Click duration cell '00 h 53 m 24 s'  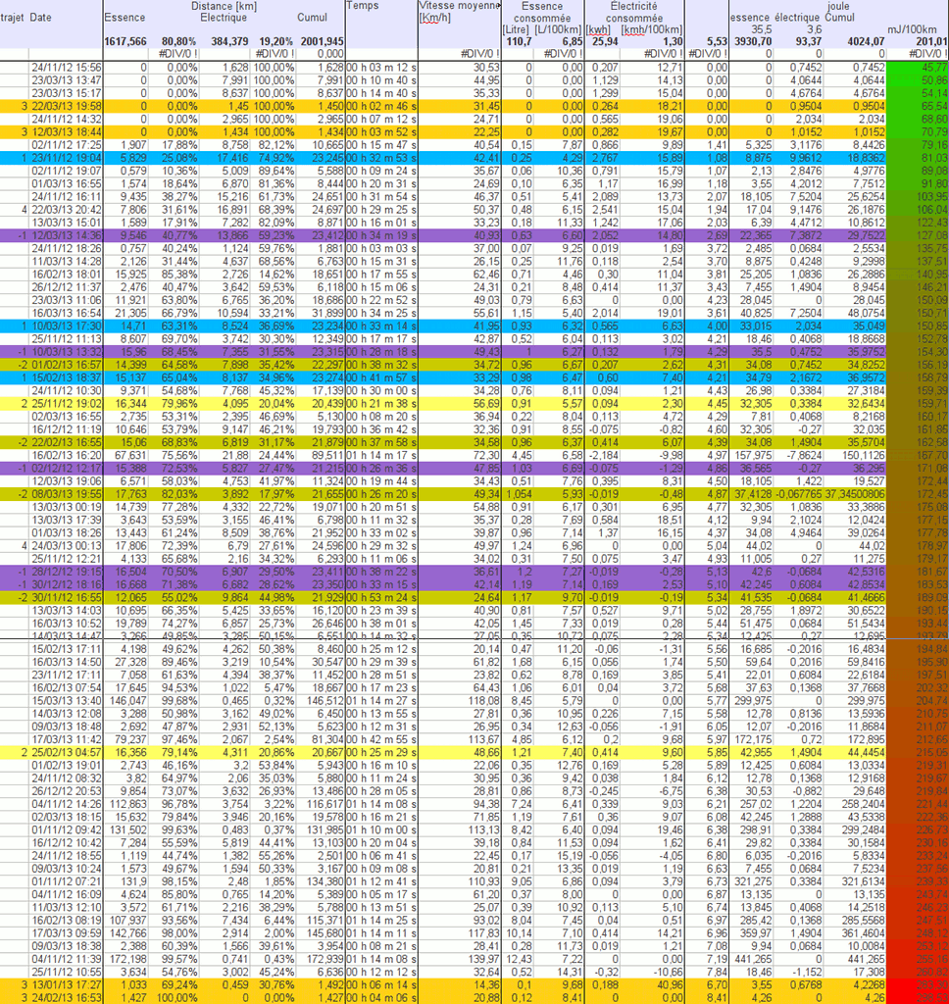click(x=381, y=597)
